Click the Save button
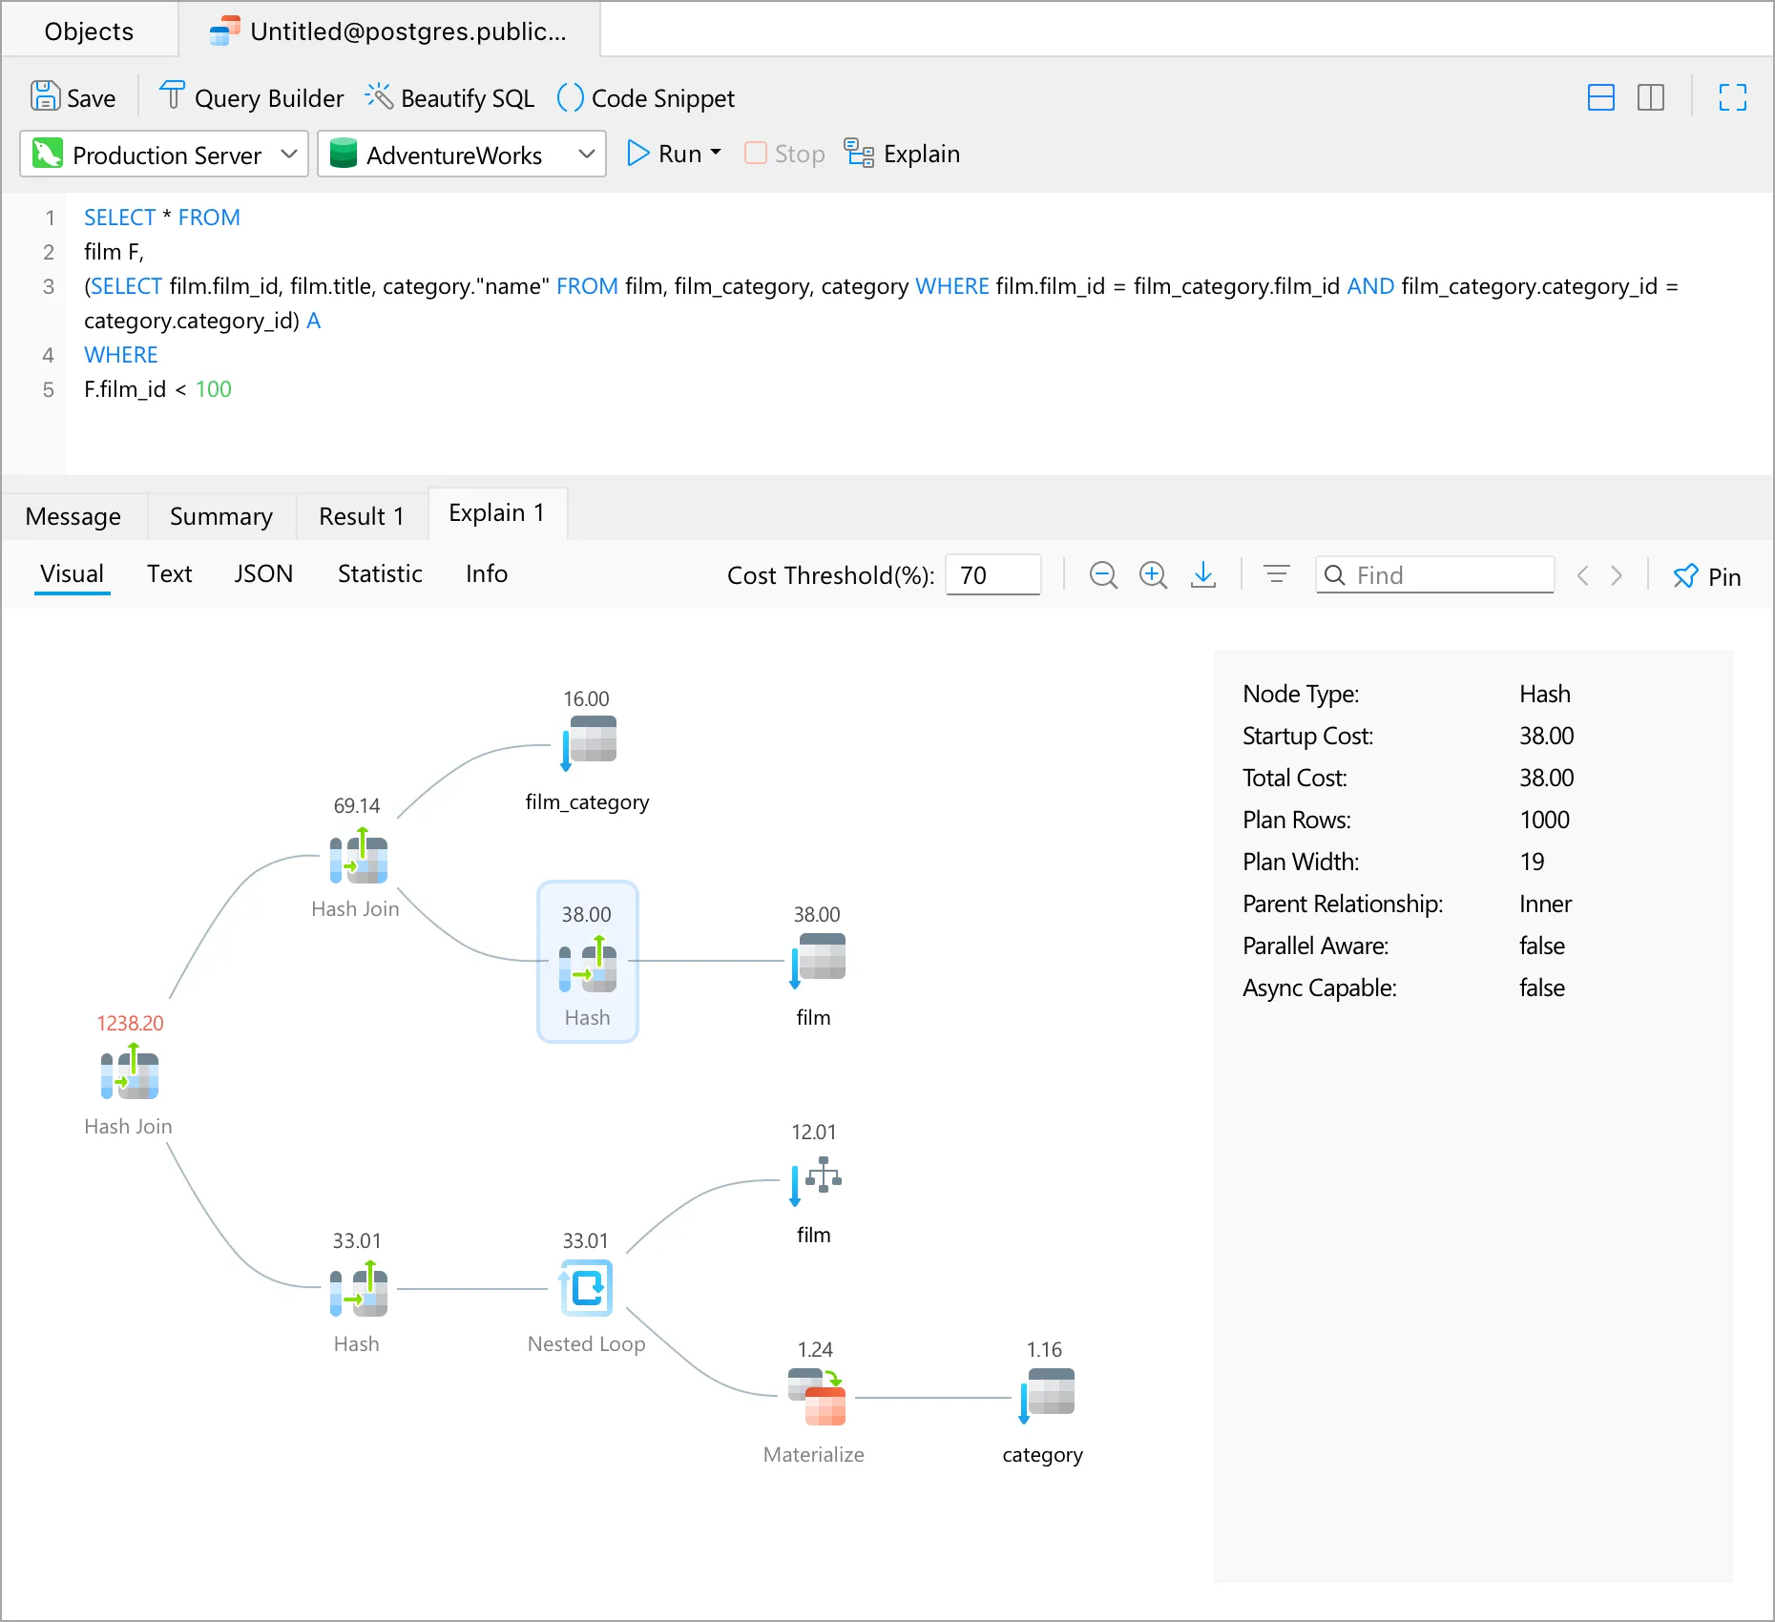The image size is (1775, 1622). click(73, 97)
